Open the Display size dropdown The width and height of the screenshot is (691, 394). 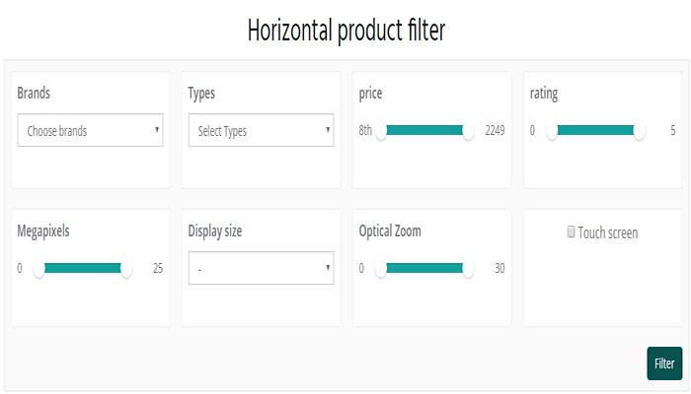261,268
